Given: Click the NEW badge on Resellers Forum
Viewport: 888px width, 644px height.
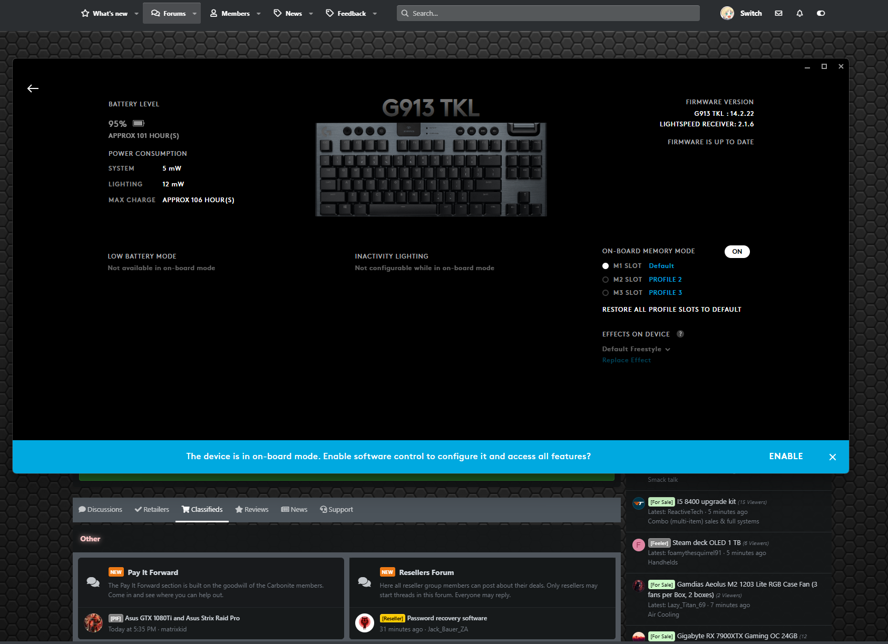Looking at the screenshot, I should 387,572.
